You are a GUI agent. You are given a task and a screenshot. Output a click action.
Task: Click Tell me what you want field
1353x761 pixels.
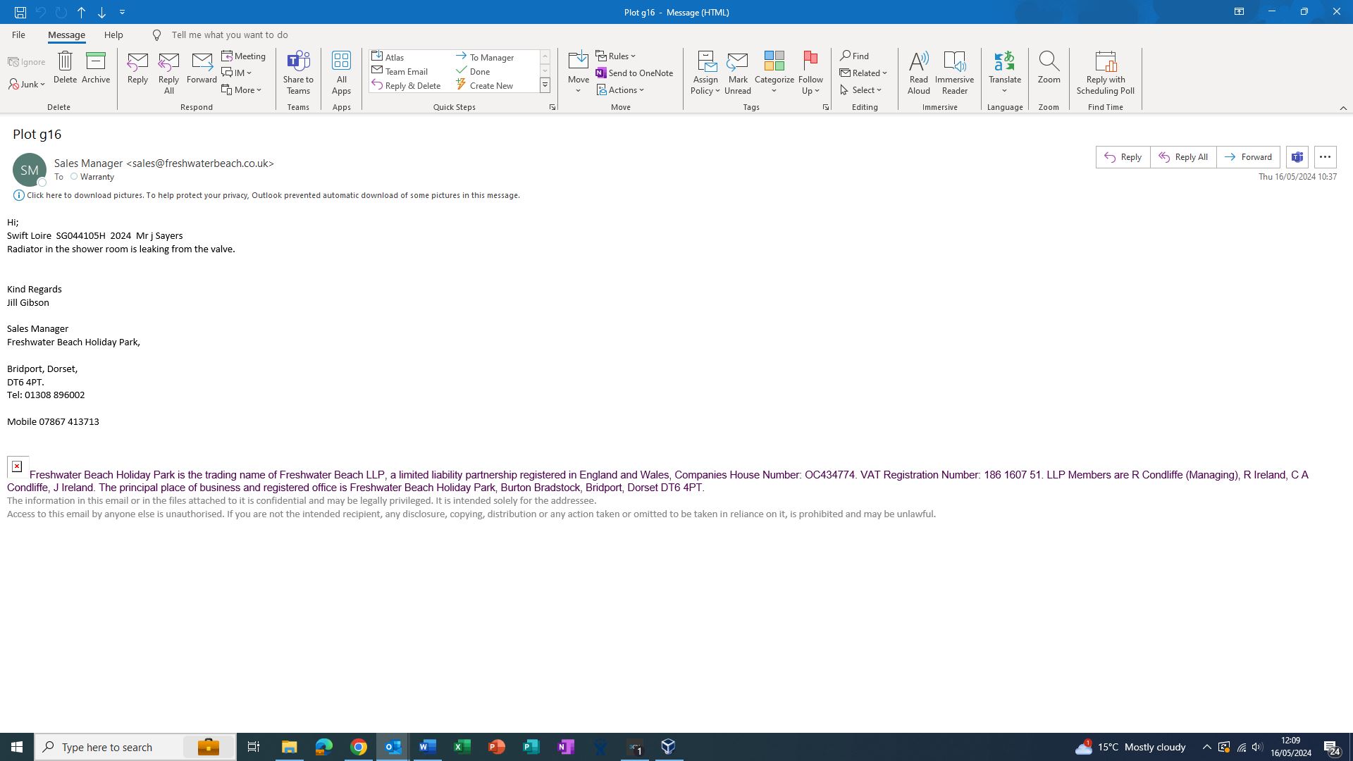[x=230, y=35]
